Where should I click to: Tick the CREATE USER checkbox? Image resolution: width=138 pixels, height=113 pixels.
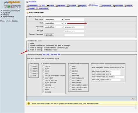70,90
